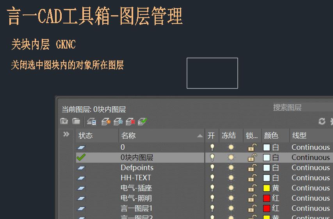Freeze HH-TEXT layer via sun icon
This screenshot has width=333, height=219.
(x=231, y=178)
